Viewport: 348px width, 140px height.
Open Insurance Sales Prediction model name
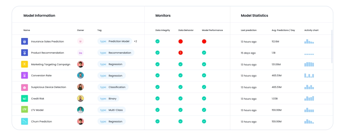pos(48,42)
